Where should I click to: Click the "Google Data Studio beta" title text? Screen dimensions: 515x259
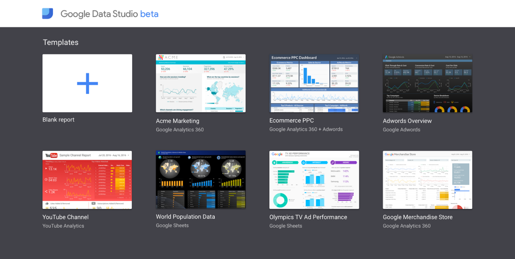click(110, 14)
